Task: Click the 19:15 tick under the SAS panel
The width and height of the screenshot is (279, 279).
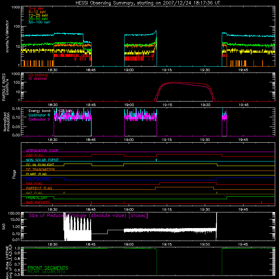Action: pyautogui.click(x=167, y=244)
